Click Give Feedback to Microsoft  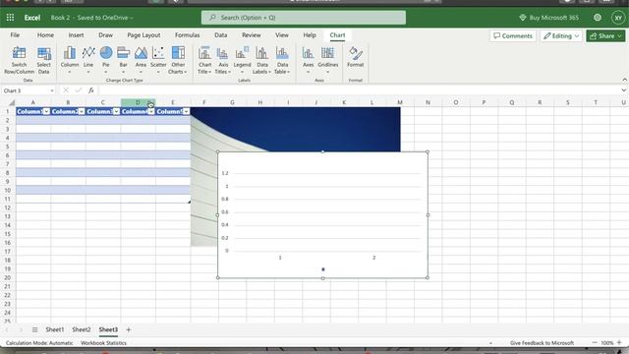pos(542,343)
